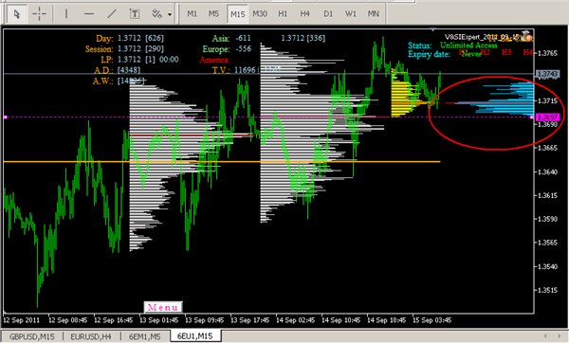Select the vertical line drawing tool

tap(66, 14)
